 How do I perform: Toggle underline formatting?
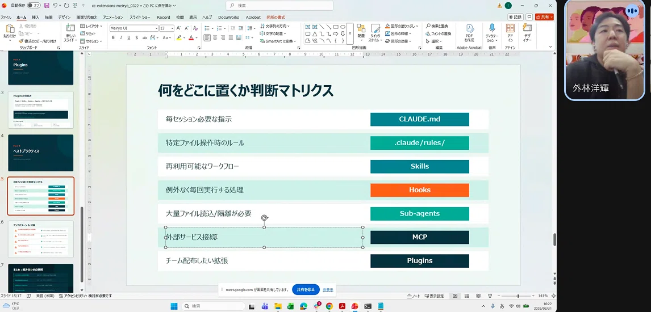tap(129, 37)
